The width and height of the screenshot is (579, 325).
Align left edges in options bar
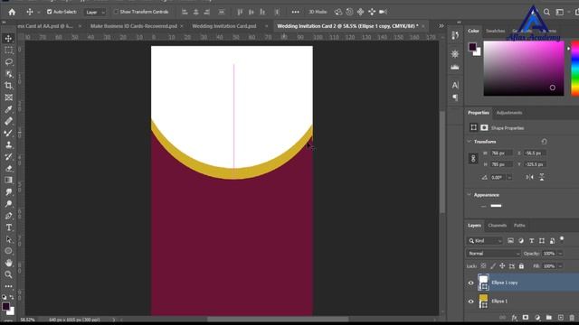[185, 12]
